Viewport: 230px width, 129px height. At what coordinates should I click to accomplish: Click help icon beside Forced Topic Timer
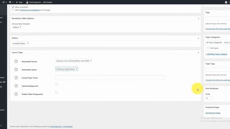pos(16,78)
